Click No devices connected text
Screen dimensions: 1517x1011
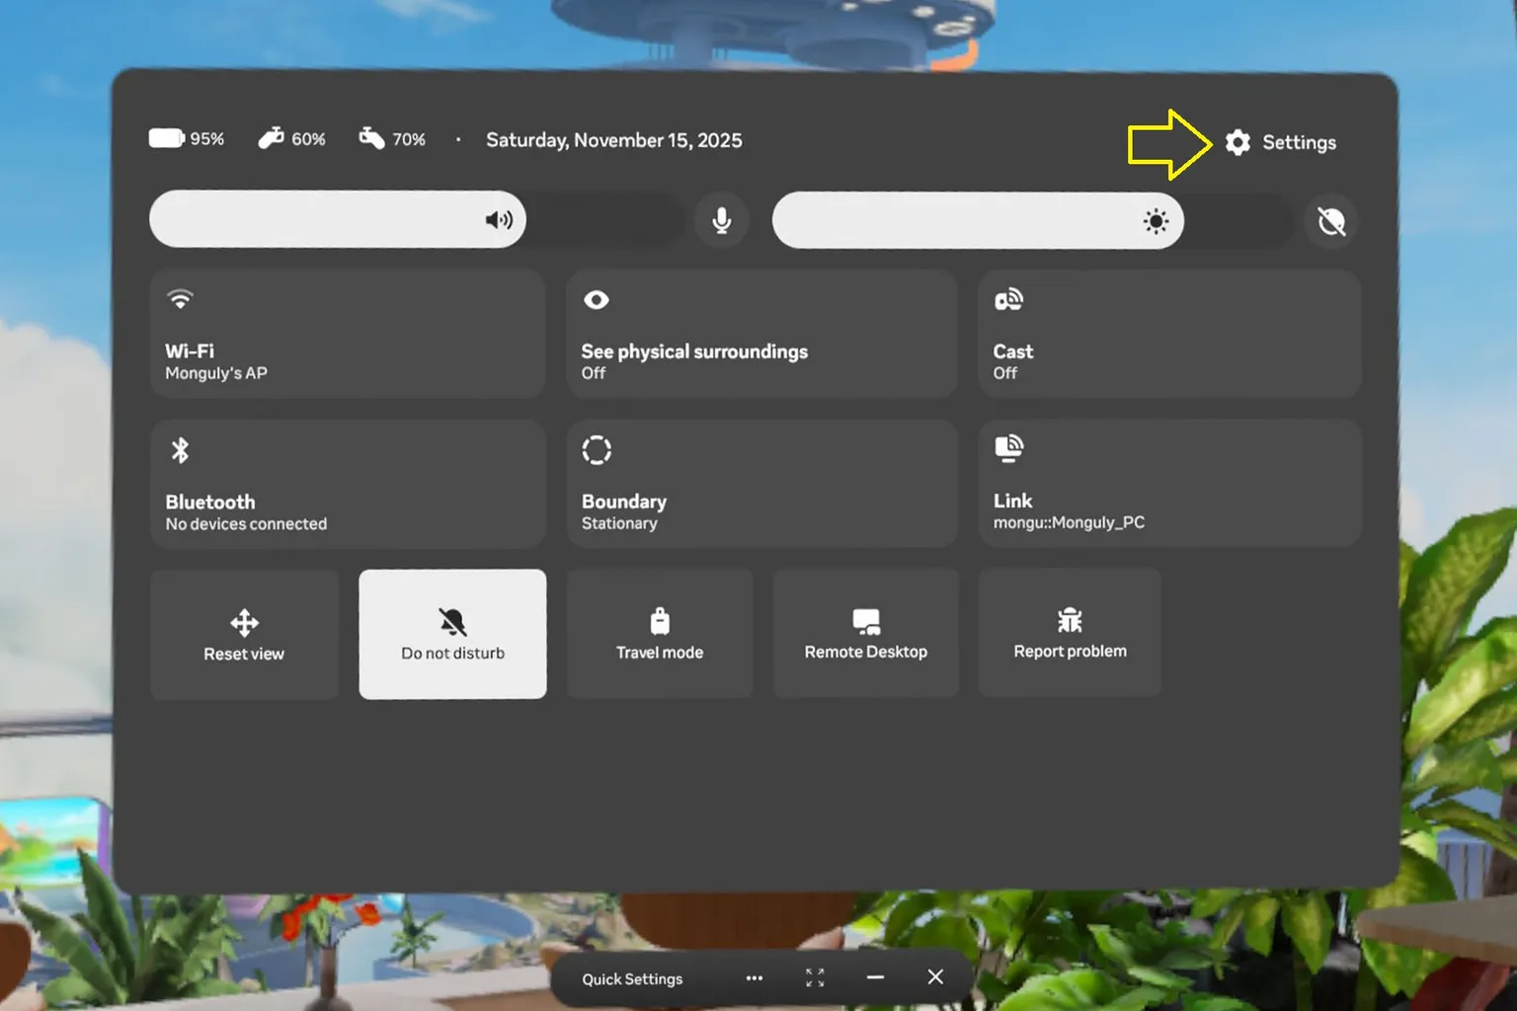coord(246,524)
